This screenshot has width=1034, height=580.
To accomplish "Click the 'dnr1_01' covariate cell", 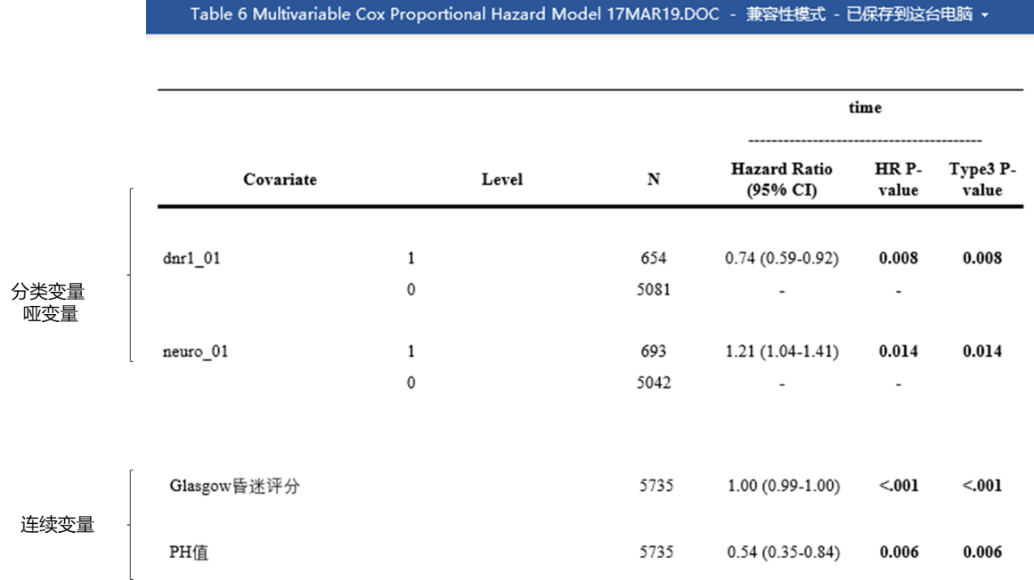I will (191, 258).
